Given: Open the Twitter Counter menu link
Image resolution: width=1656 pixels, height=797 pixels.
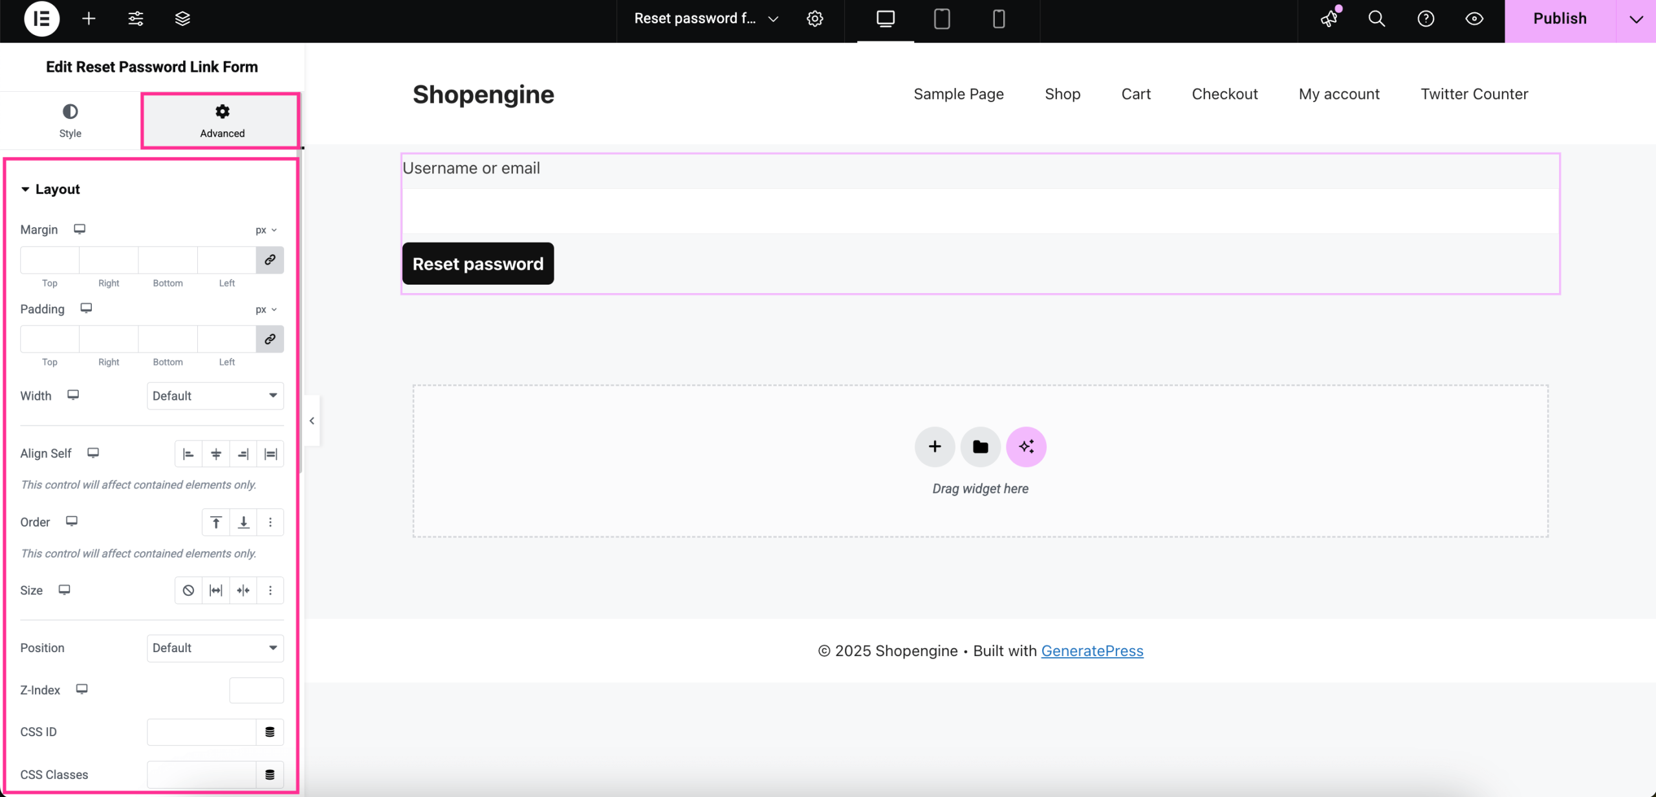Looking at the screenshot, I should point(1474,94).
